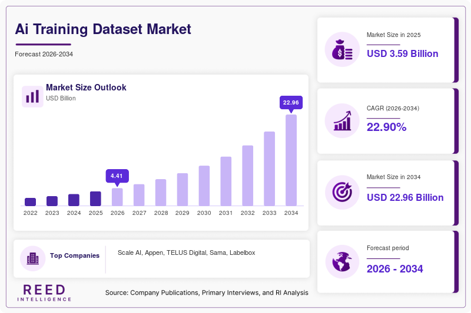The width and height of the screenshot is (471, 313).
Task: Click the 'USD 22.96 Billion' value
Action: point(405,198)
